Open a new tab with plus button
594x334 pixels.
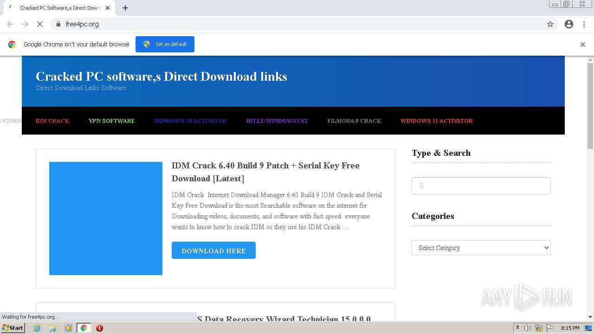(x=125, y=8)
